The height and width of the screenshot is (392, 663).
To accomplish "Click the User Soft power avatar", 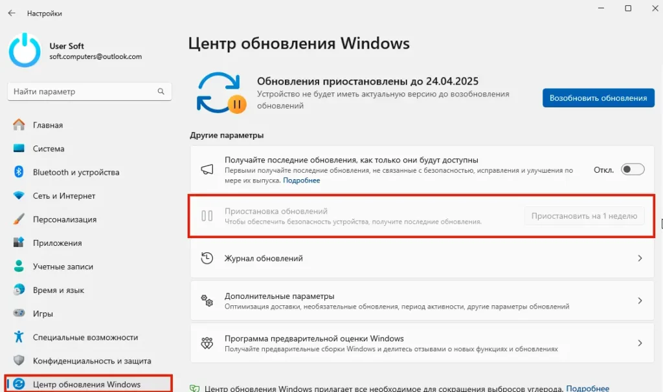I will (25, 50).
